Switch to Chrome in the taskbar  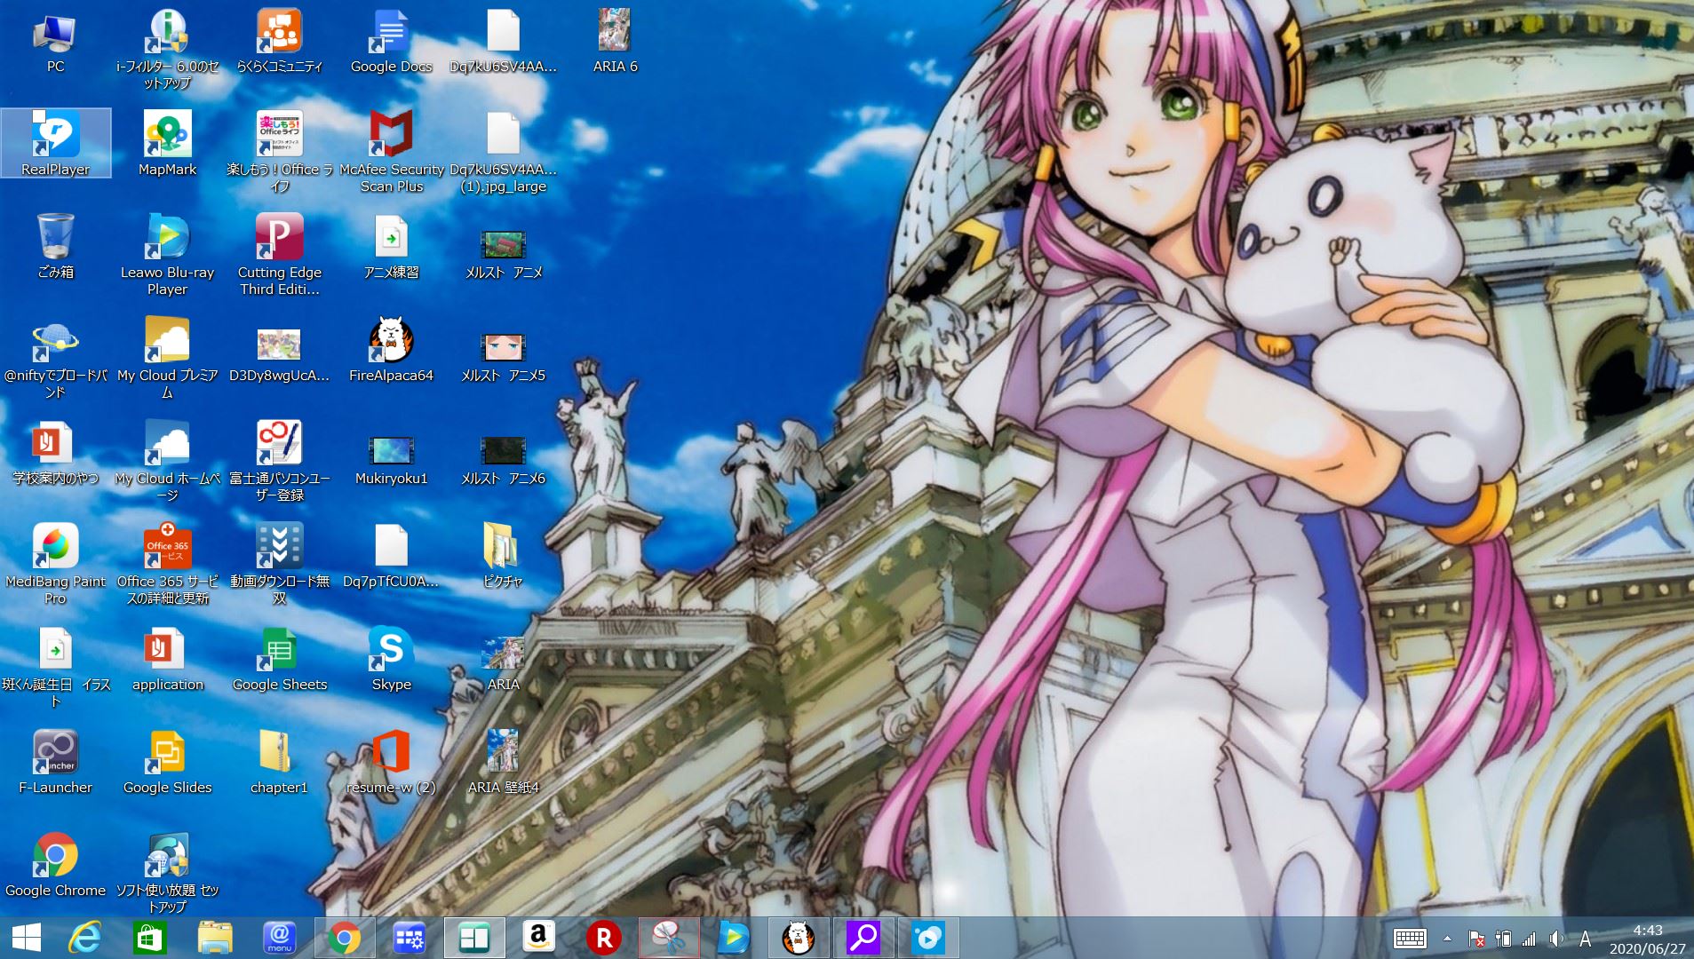pos(345,938)
